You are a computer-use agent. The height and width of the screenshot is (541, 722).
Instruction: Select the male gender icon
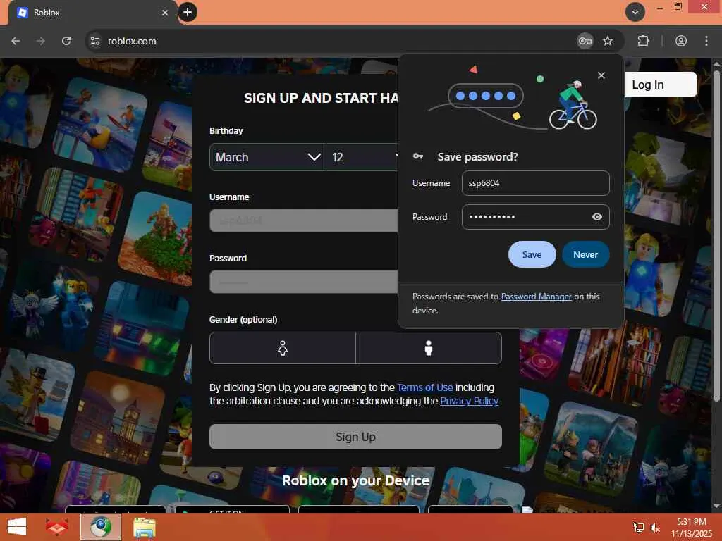(429, 348)
